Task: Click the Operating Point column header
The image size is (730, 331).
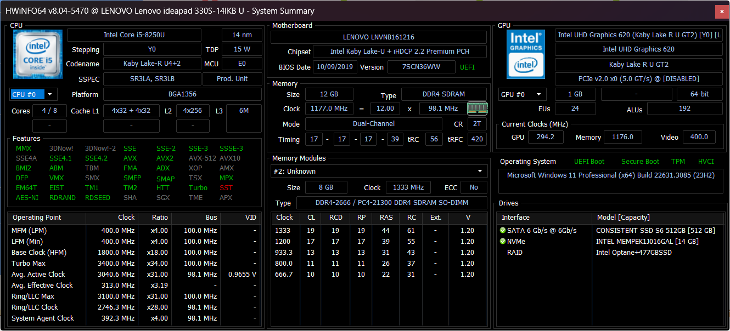Action: pyautogui.click(x=47, y=218)
